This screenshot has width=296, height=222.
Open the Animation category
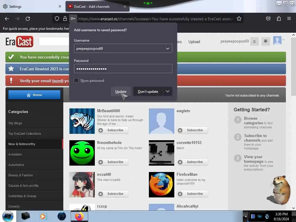pos(15,154)
